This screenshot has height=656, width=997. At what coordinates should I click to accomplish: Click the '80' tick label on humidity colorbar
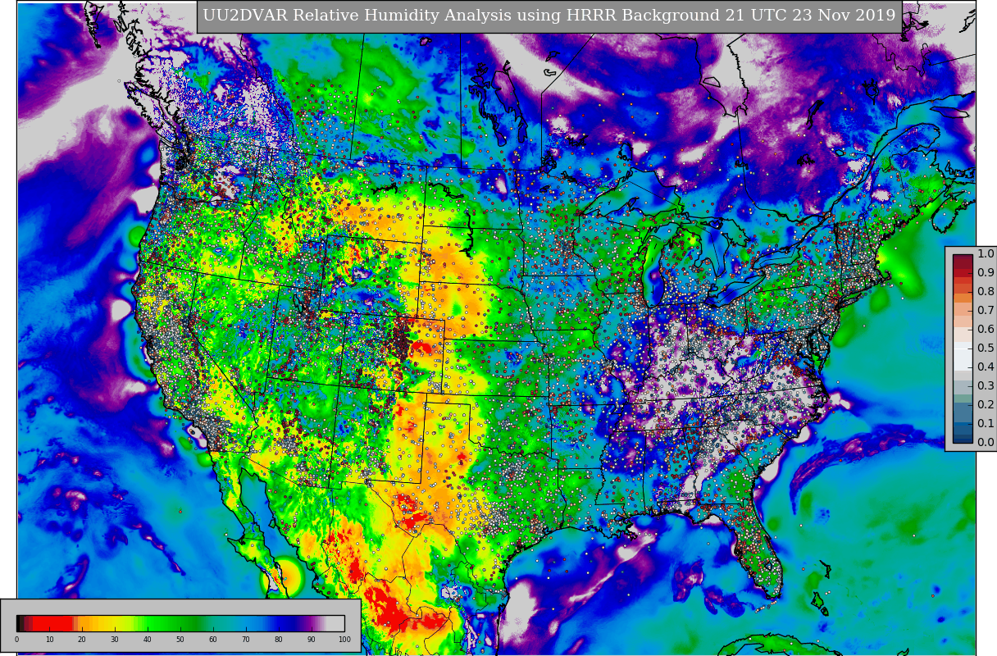[278, 640]
